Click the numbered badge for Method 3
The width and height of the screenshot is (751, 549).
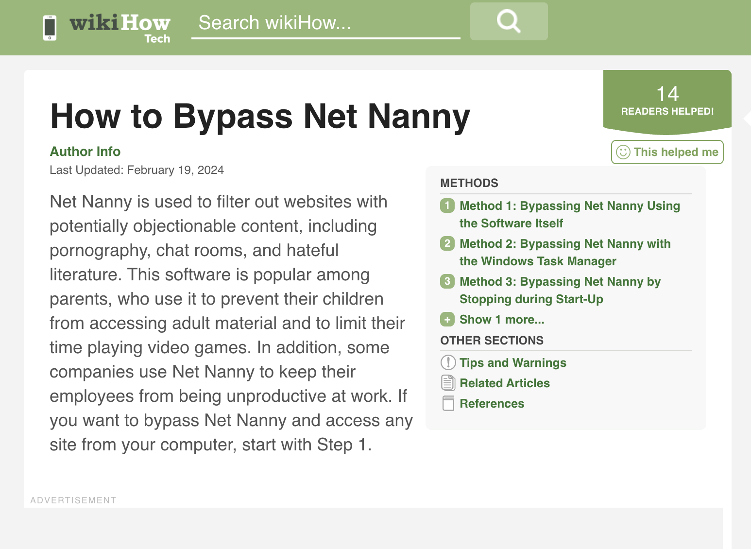tap(446, 281)
